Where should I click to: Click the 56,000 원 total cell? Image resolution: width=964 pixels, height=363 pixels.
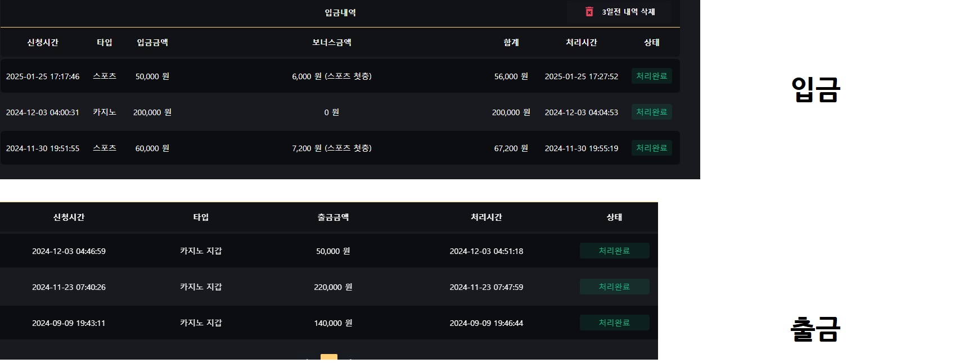(511, 76)
